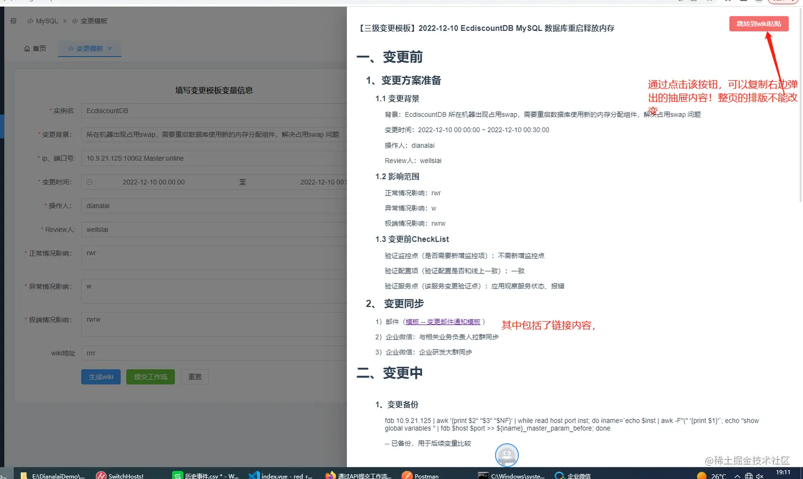The width and height of the screenshot is (803, 479).
Task: Click the Review人 input showing wellslai
Action: [x=214, y=230]
